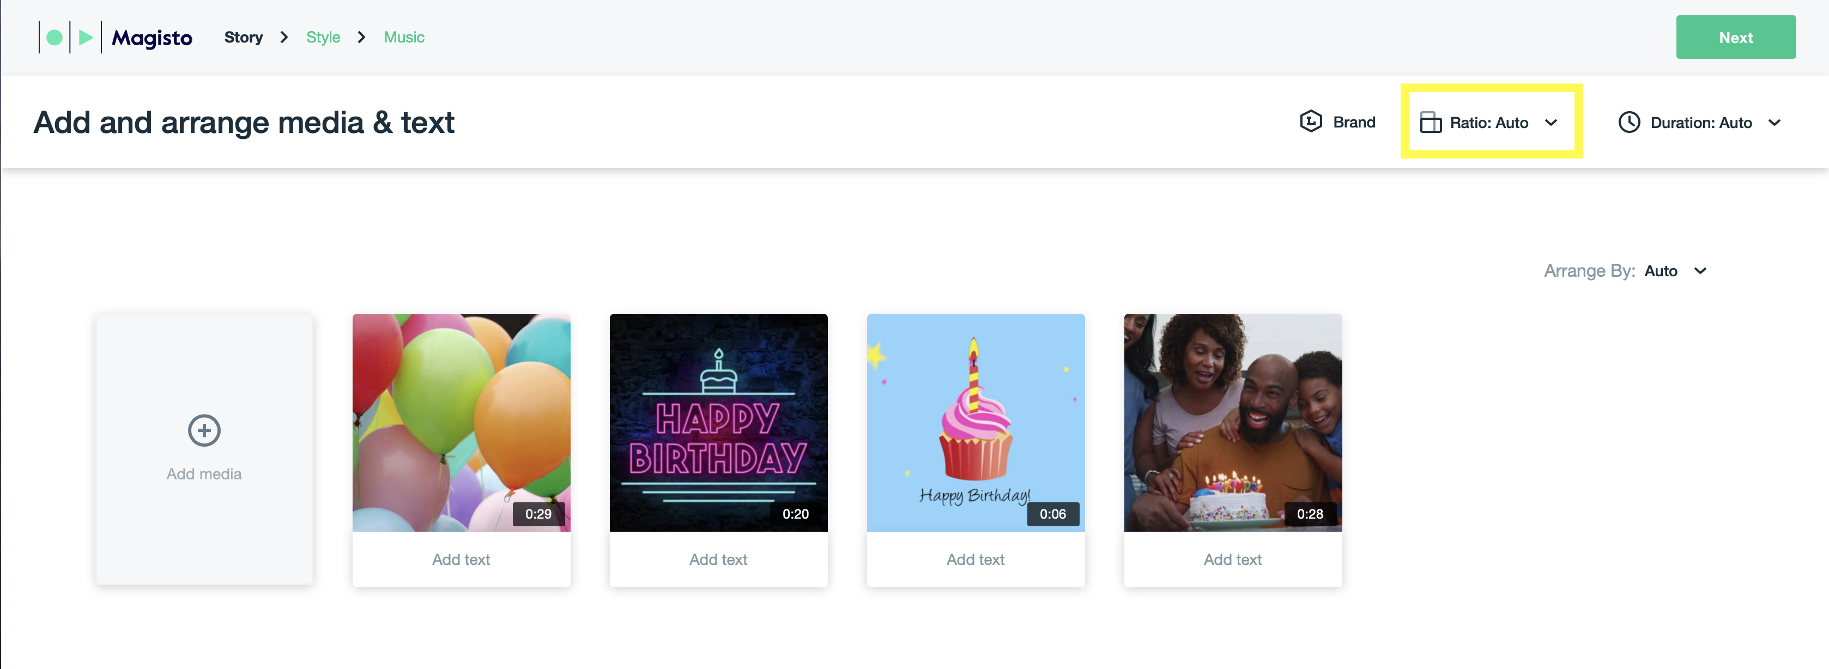Select the cupcake Happy Birthday clip
Screen dimensions: 1829x669
975,422
